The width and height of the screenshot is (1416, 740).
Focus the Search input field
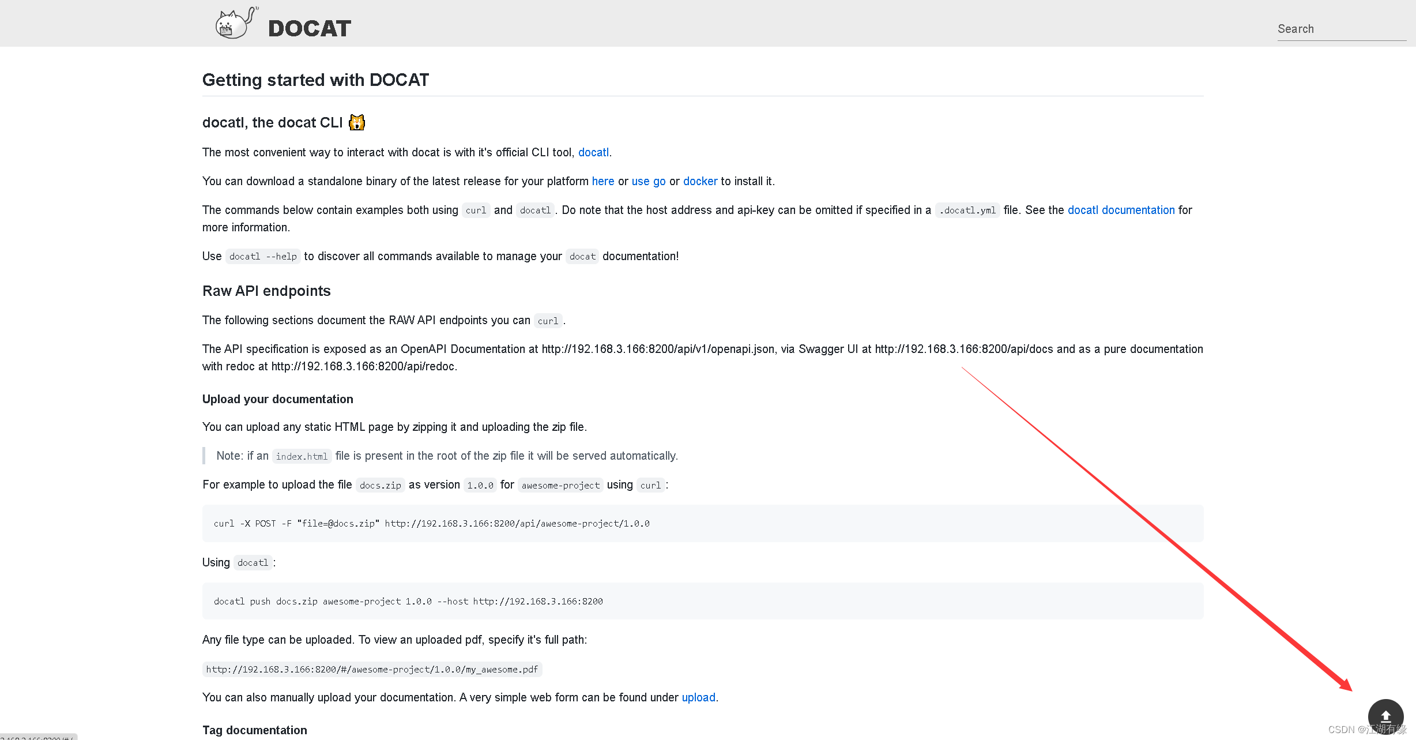[1341, 29]
